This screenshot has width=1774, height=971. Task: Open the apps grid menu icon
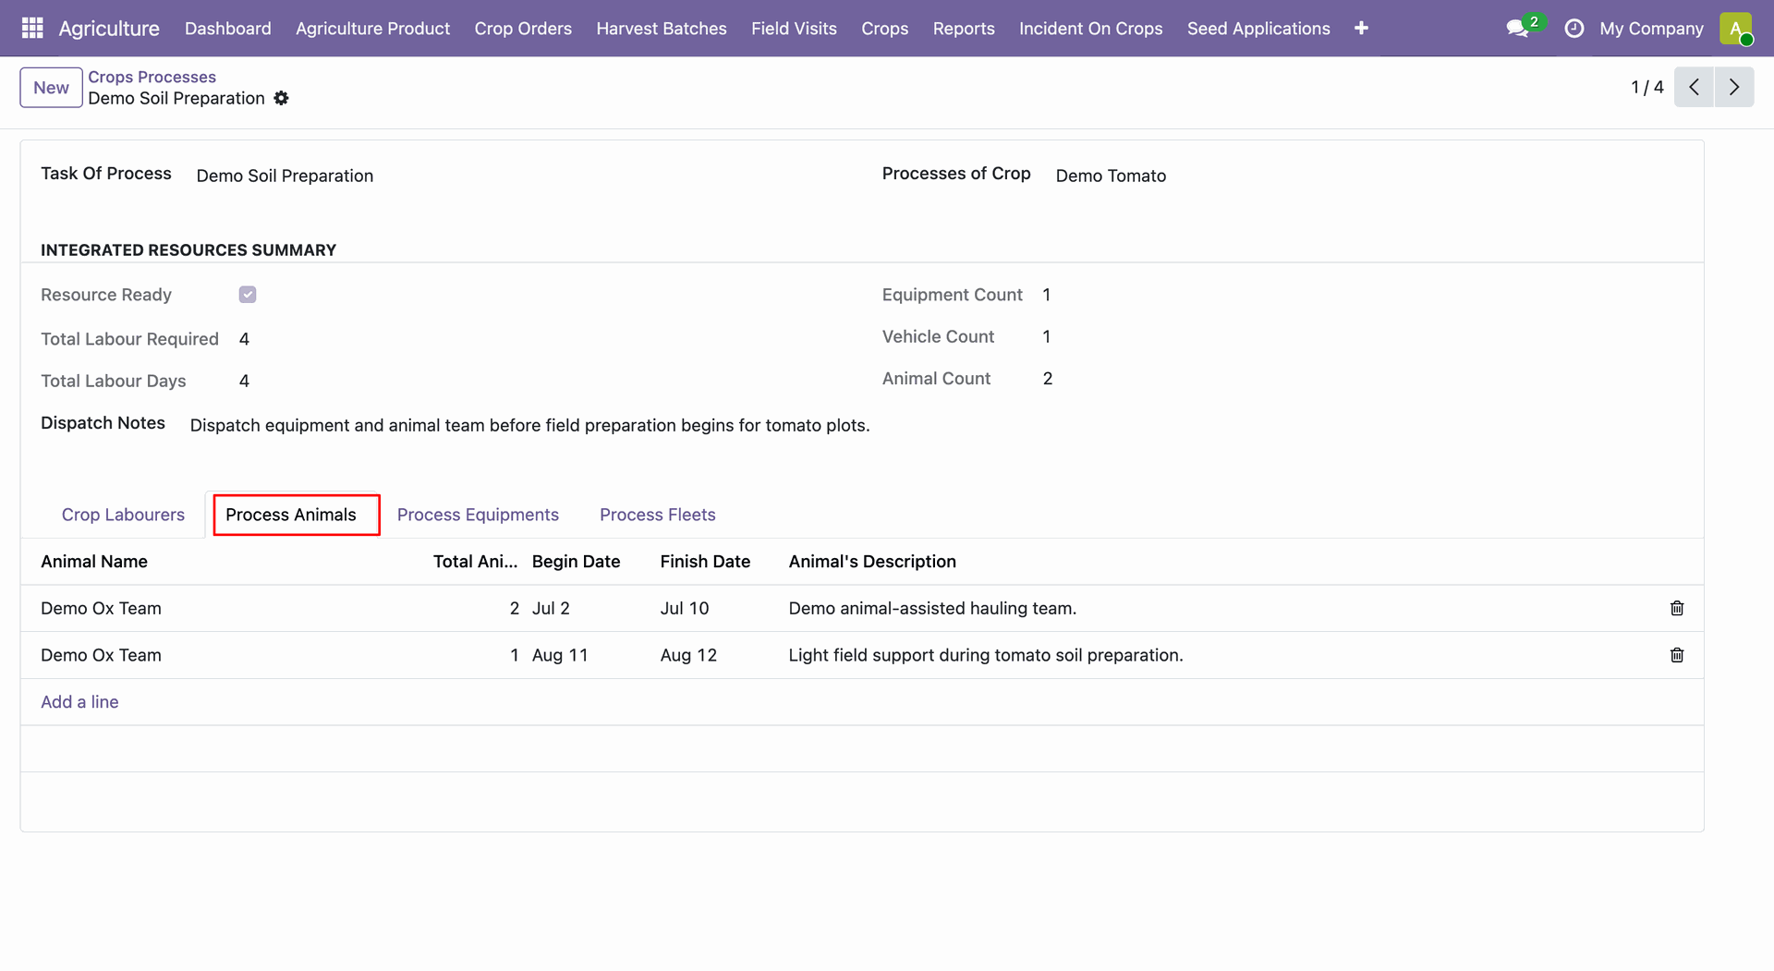point(32,28)
